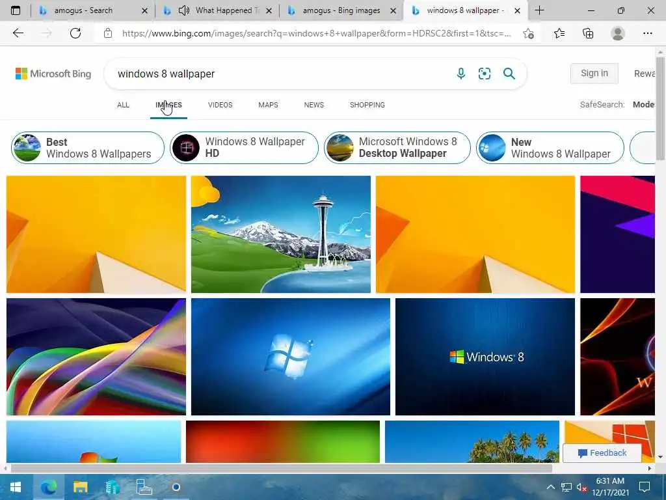666x500 pixels.
Task: Open colorful rainbow waves wallpaper thumbnail
Action: pyautogui.click(x=96, y=357)
